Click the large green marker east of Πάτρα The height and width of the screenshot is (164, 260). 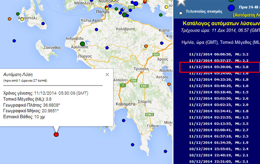click(x=125, y=15)
